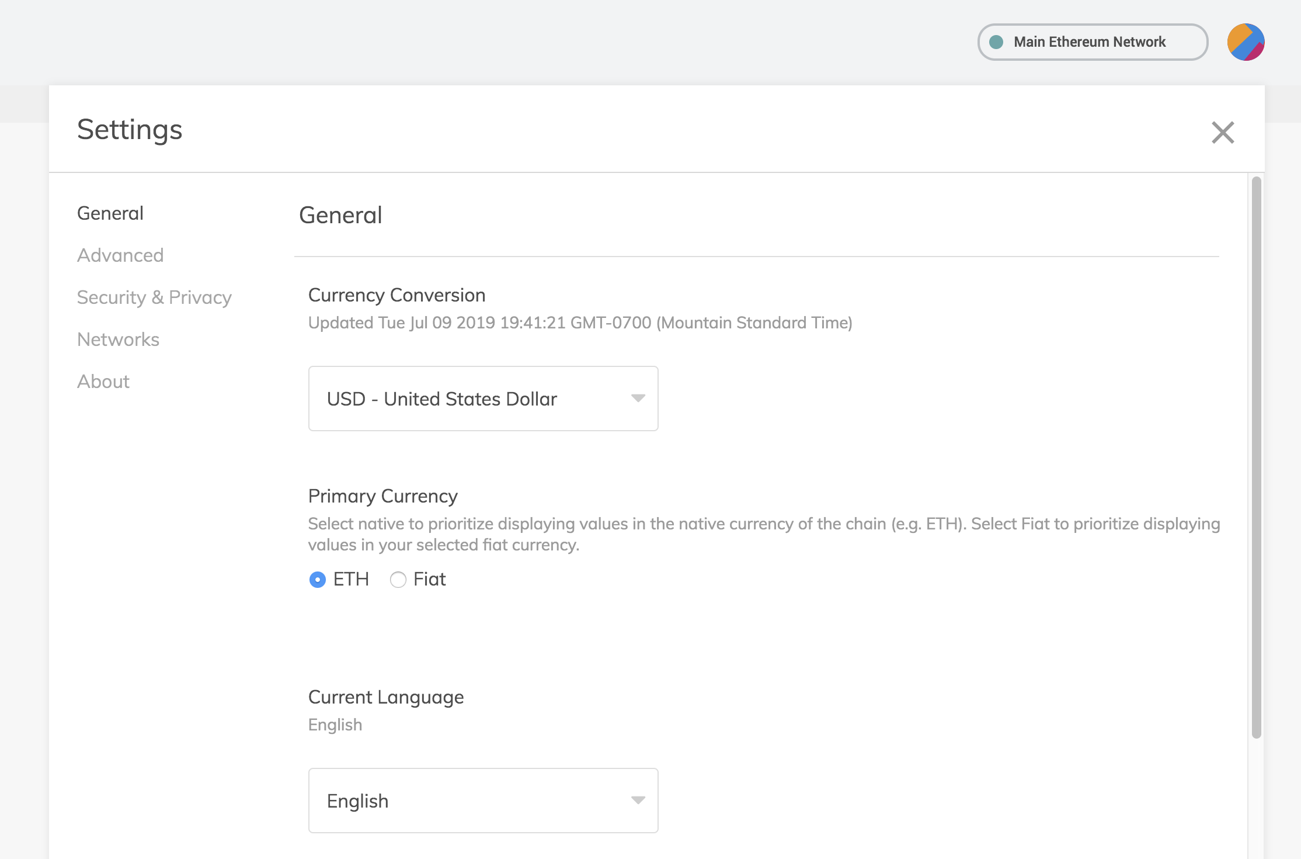This screenshot has height=859, width=1301.
Task: Select Fiat as primary currency
Action: [x=398, y=580]
